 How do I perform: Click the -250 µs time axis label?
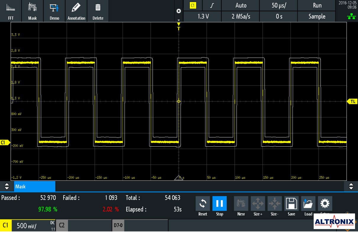[x=45, y=178]
